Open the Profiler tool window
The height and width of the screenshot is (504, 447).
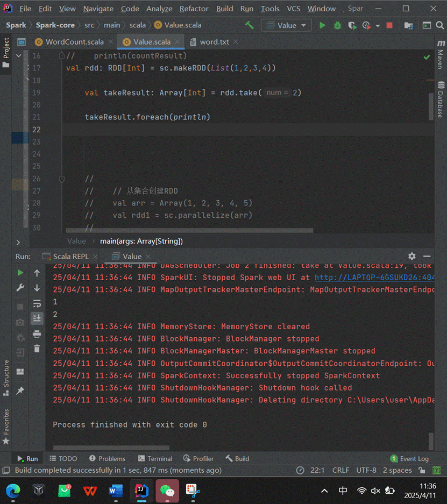(x=198, y=459)
